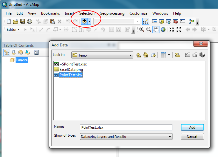Click the Cancel button

[x=192, y=136]
